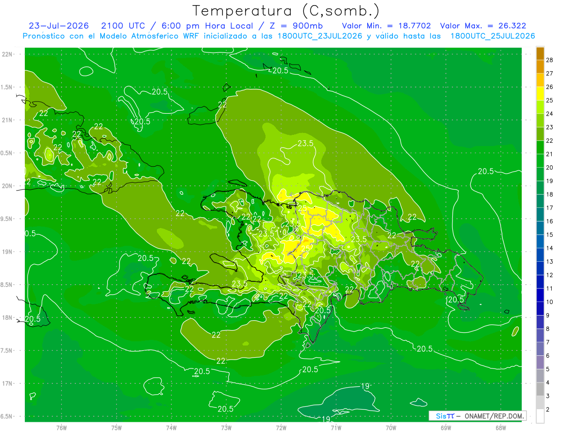
Task: Click the 72W longitude axis label
Action: [281, 427]
